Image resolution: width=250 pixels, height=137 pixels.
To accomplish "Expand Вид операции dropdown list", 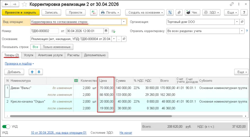I will 124,22.
